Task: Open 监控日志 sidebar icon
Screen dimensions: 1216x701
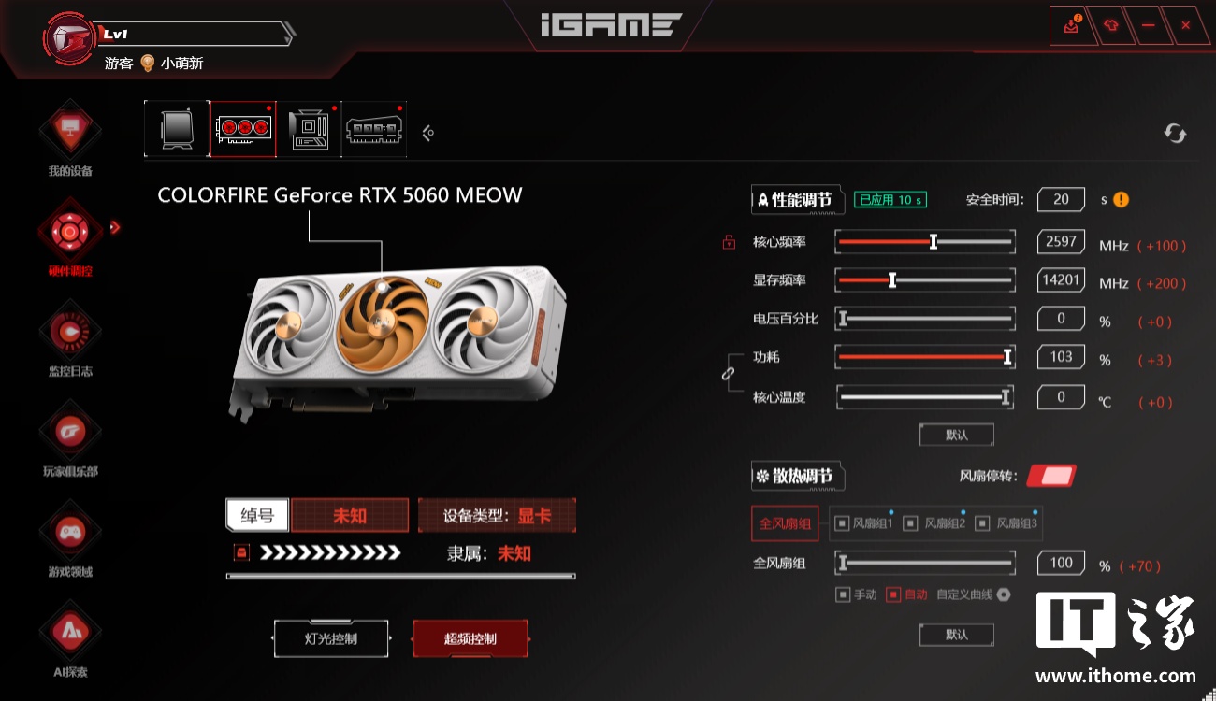Action: 70,330
